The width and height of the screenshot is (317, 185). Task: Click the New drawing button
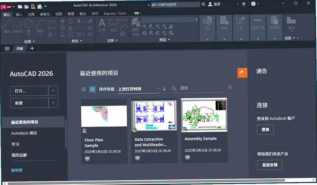click(x=29, y=103)
